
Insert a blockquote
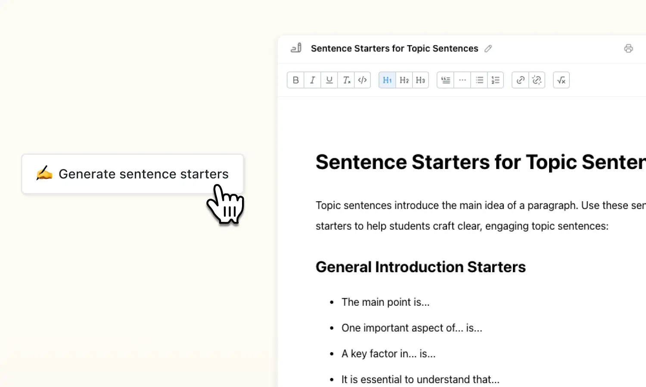coord(445,80)
